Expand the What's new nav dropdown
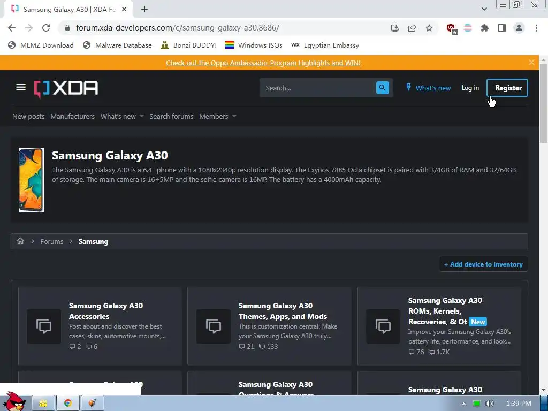 tap(141, 116)
